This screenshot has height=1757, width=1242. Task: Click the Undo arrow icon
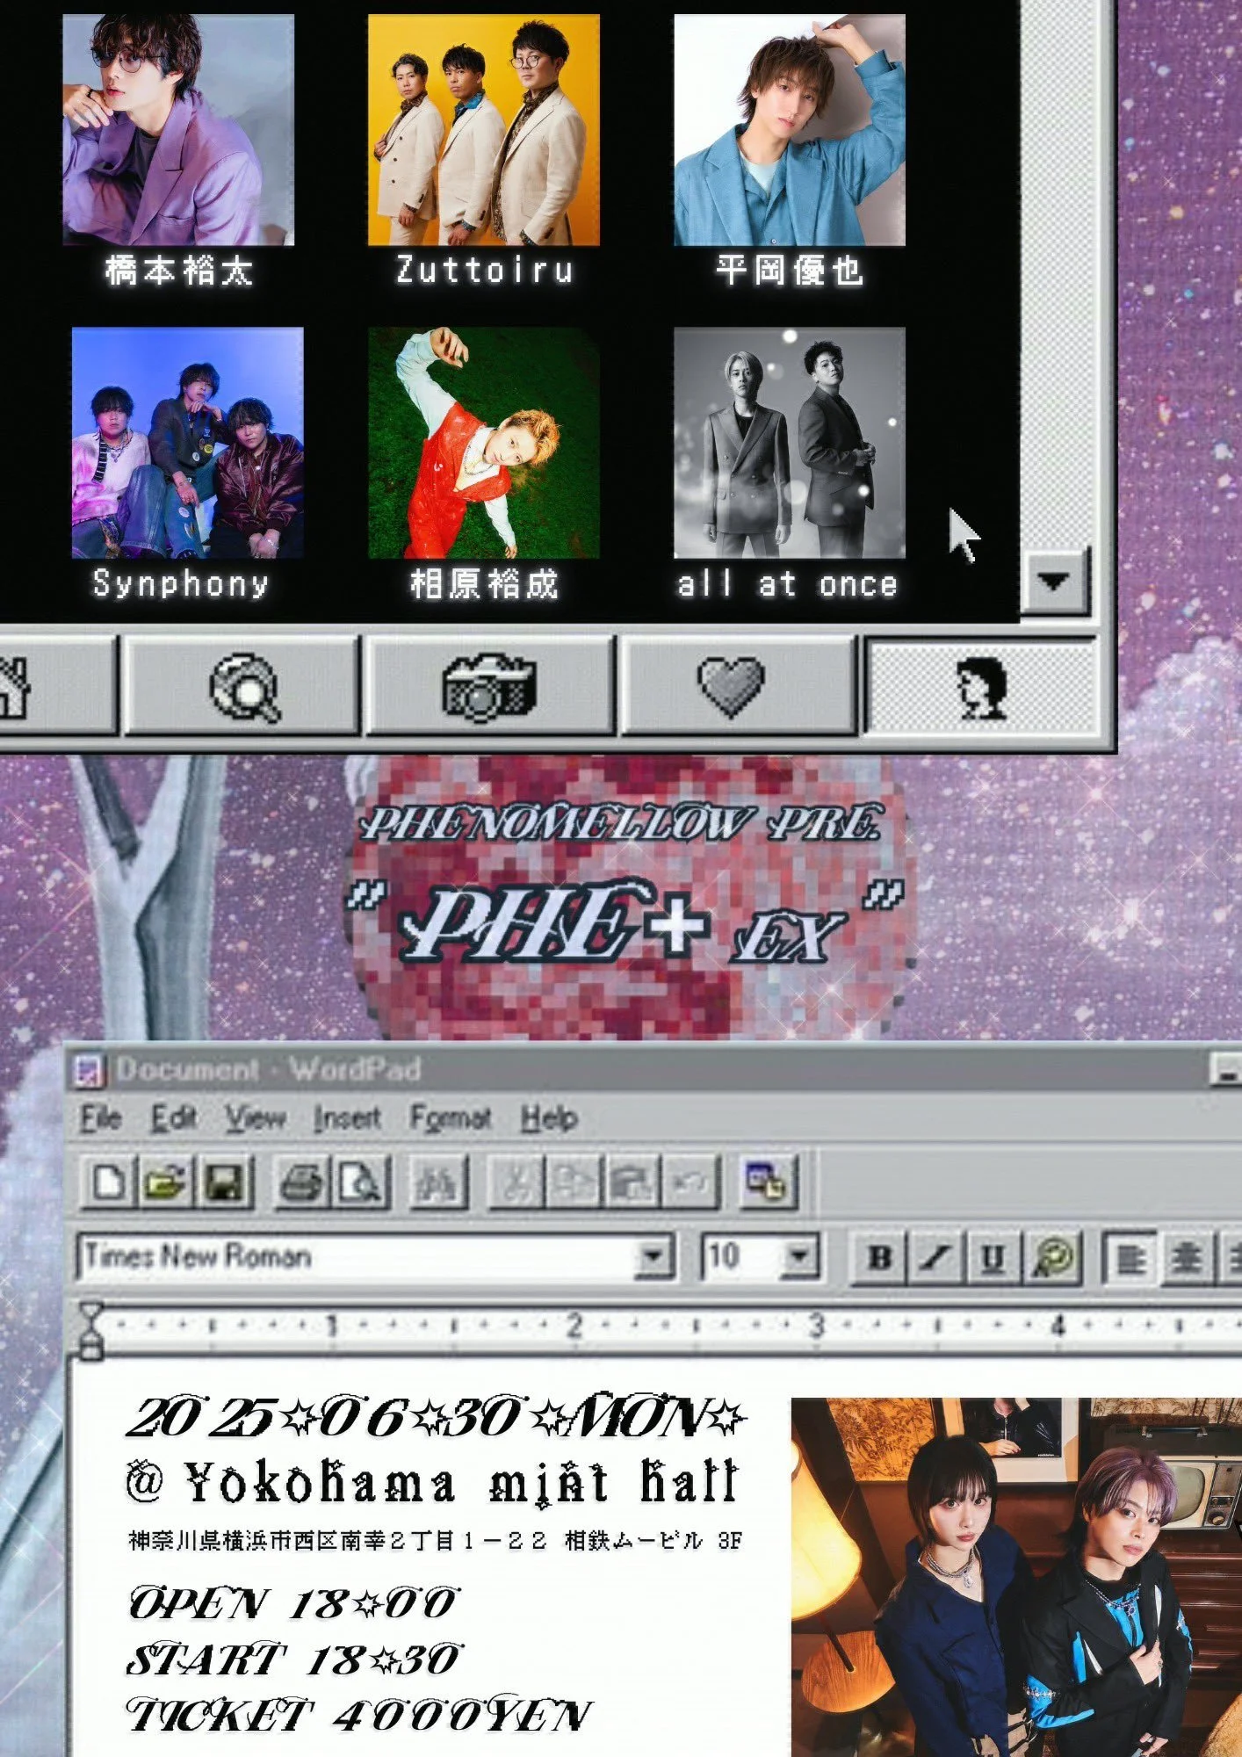pos(691,1182)
